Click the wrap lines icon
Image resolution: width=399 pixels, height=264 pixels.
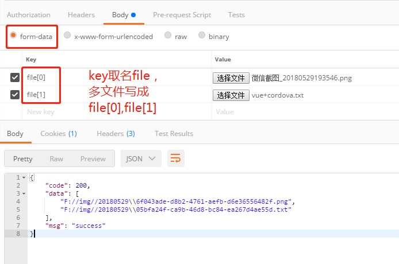175,158
